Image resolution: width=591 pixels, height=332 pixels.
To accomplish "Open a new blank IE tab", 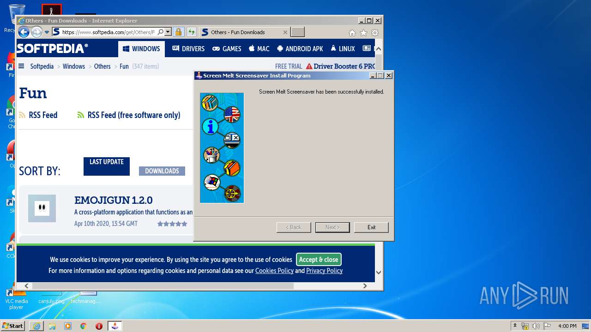I will point(297,32).
